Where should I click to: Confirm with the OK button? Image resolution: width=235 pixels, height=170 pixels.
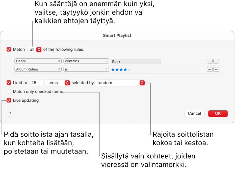click(x=218, y=113)
